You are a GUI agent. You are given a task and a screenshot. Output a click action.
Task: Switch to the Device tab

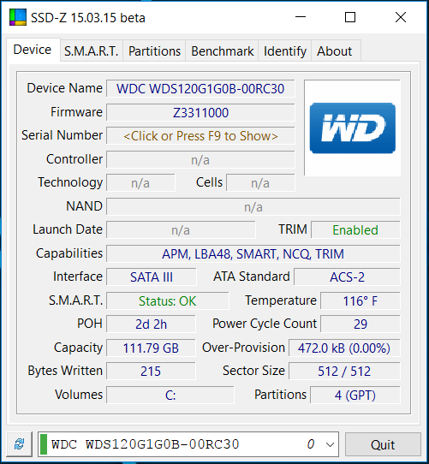point(33,50)
